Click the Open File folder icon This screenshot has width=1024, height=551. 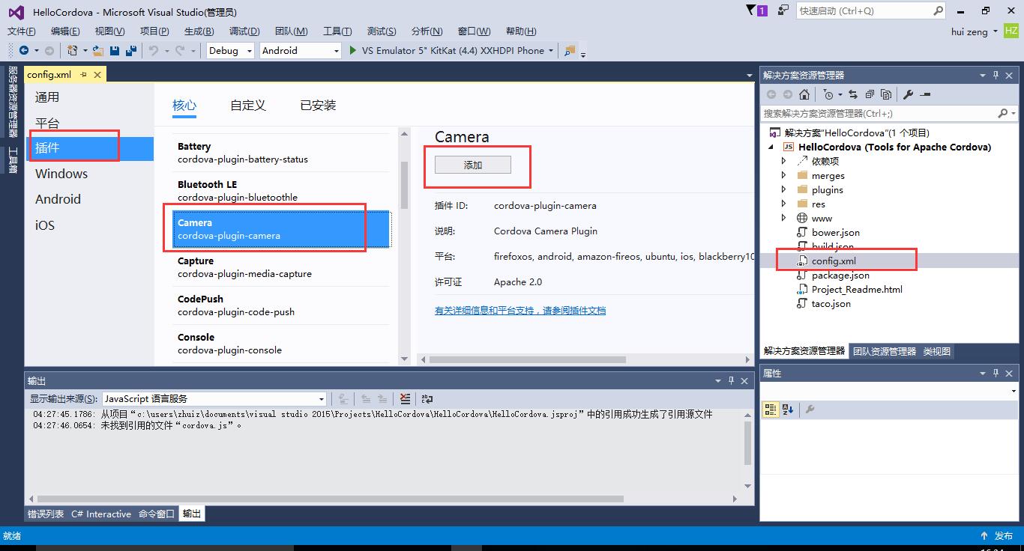click(98, 50)
